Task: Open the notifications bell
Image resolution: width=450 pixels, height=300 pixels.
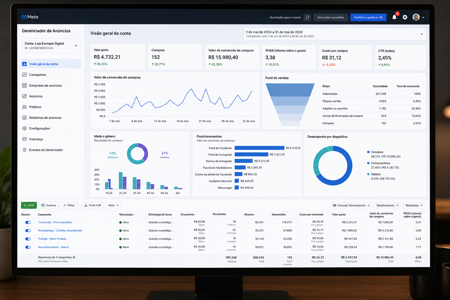Action: 394,17
